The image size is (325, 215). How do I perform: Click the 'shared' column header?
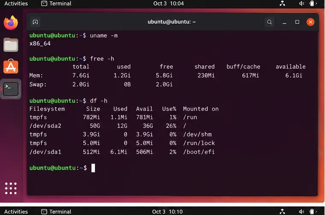click(204, 67)
